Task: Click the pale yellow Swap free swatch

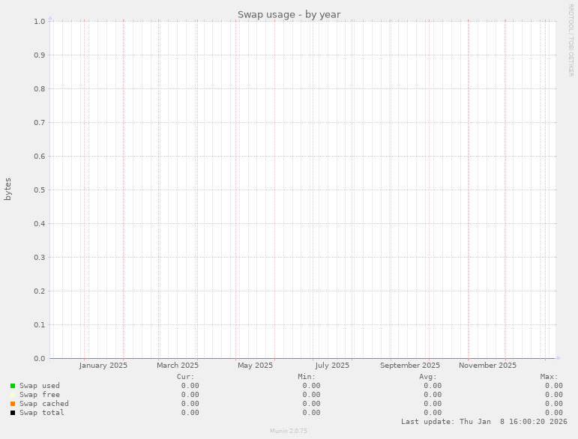Action: coord(13,395)
